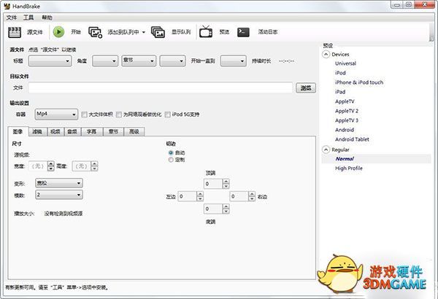Open the 角度 dropdown
438x299 pixels.
point(105,61)
